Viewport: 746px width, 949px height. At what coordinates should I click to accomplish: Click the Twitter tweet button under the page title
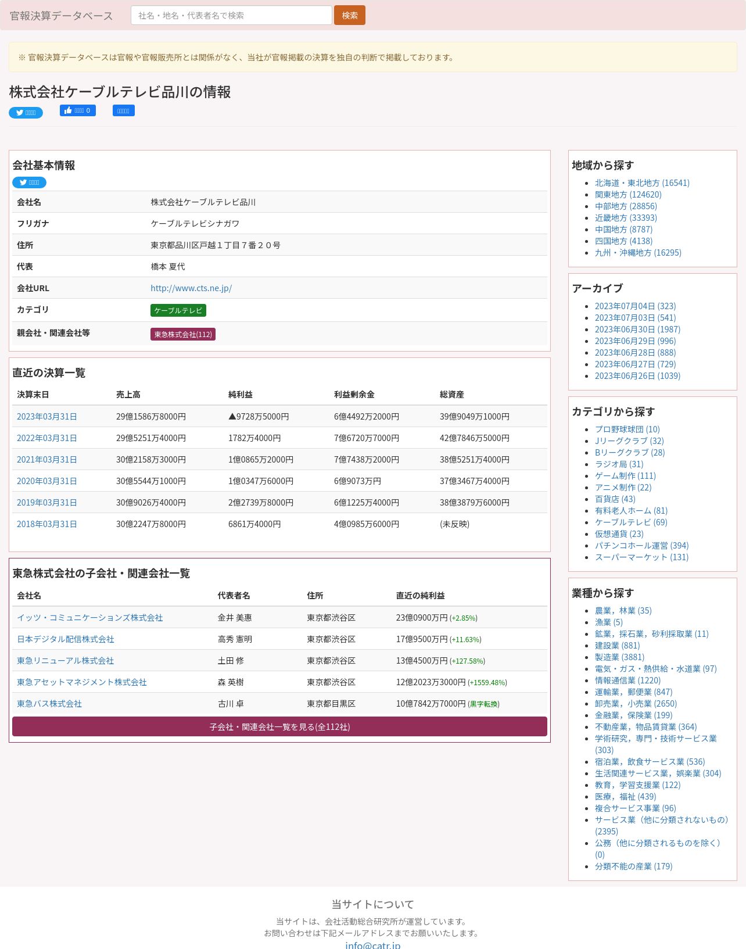point(26,113)
